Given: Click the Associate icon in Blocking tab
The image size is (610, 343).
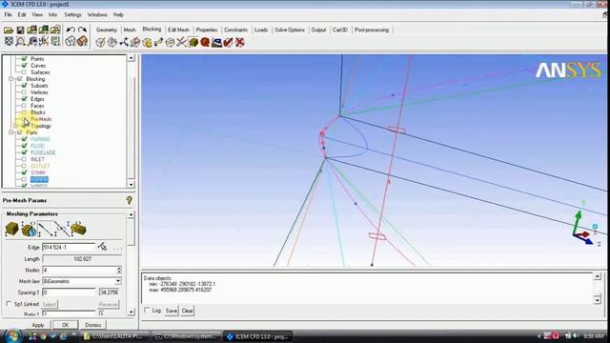Looking at the screenshot, I should click(x=147, y=42).
